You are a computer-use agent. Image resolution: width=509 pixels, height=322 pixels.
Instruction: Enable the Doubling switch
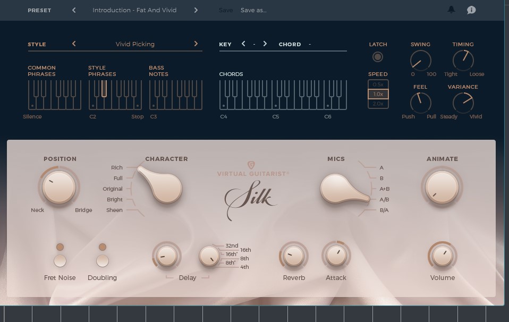(102, 260)
